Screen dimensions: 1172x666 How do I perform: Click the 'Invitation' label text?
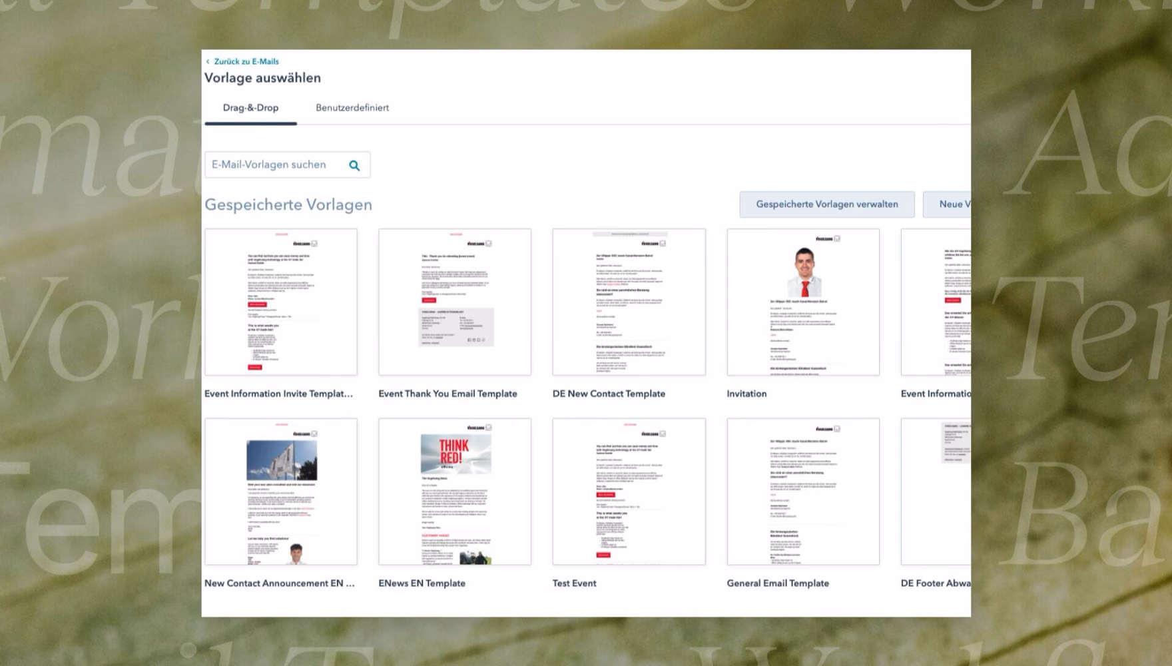746,394
